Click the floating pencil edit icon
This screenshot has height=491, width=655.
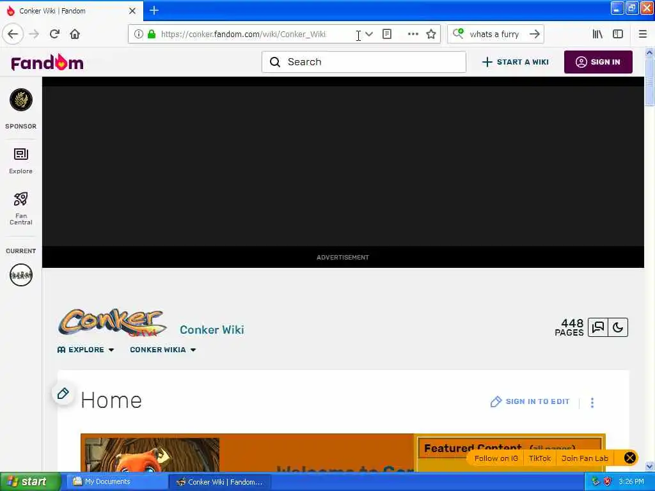click(x=63, y=393)
